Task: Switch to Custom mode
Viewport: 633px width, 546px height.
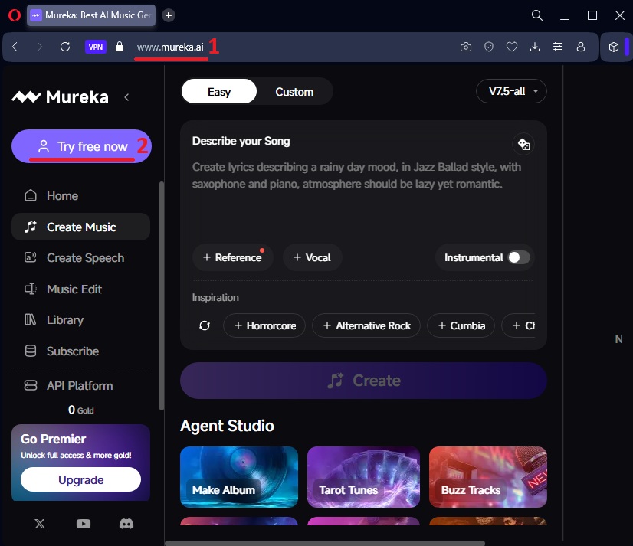Action: coord(294,92)
